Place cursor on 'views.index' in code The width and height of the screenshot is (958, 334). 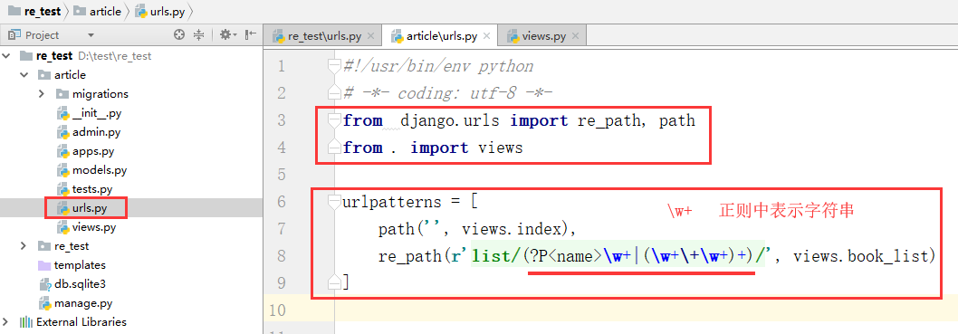[x=511, y=229]
